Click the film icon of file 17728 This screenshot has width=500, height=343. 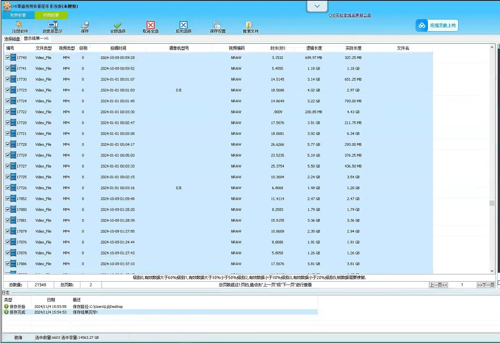[x=13, y=144]
